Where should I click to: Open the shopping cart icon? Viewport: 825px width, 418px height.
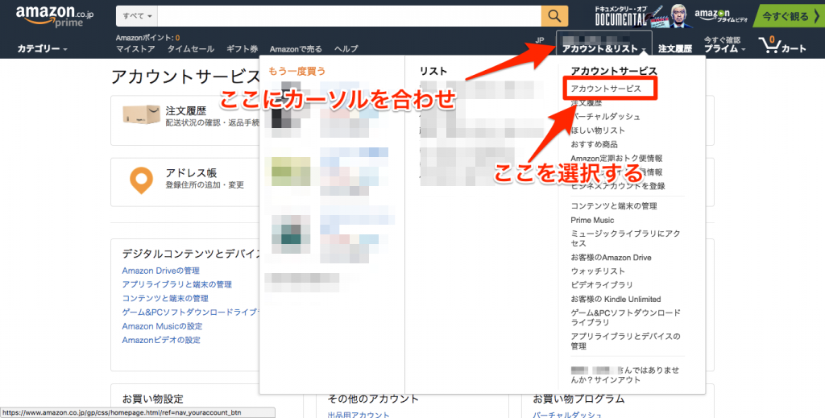point(782,45)
